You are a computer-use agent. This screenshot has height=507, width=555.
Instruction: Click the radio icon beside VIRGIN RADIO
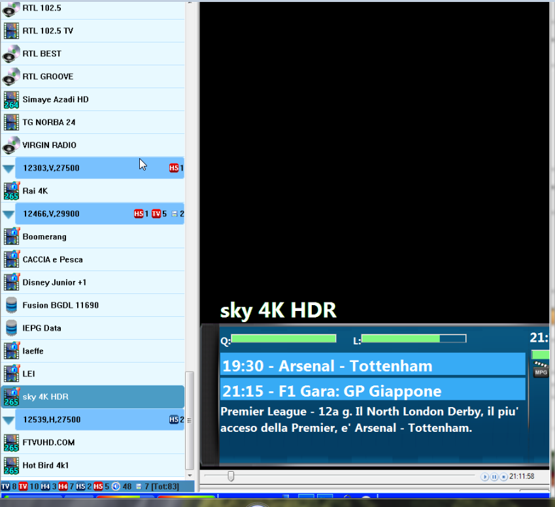(x=11, y=145)
